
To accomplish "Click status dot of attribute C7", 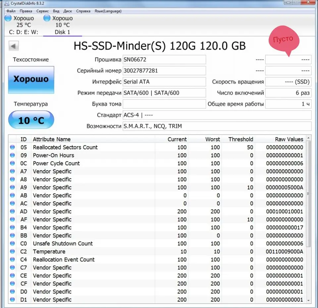I will pyautogui.click(x=12, y=267).
